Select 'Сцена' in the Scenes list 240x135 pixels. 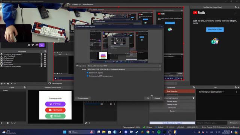click(x=13, y=90)
